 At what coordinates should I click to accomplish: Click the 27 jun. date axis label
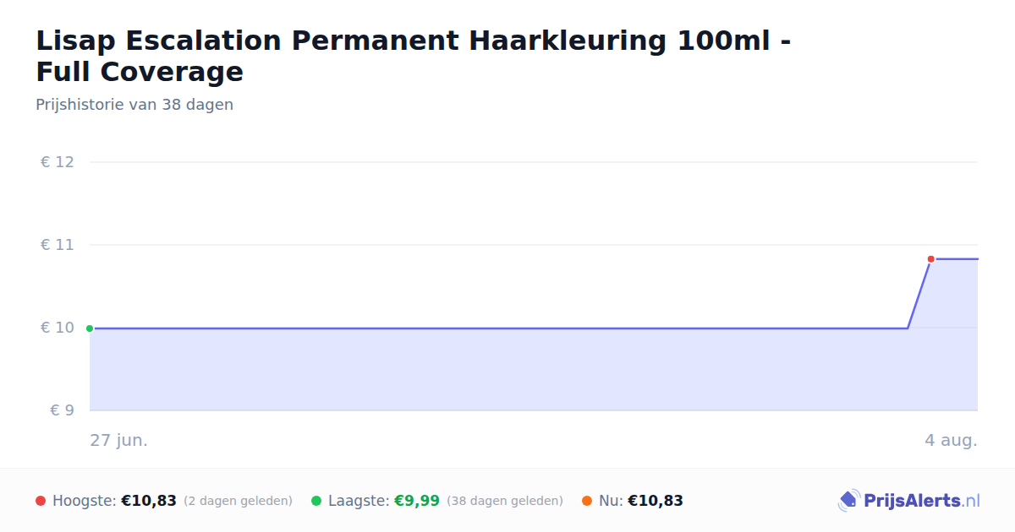pos(119,440)
